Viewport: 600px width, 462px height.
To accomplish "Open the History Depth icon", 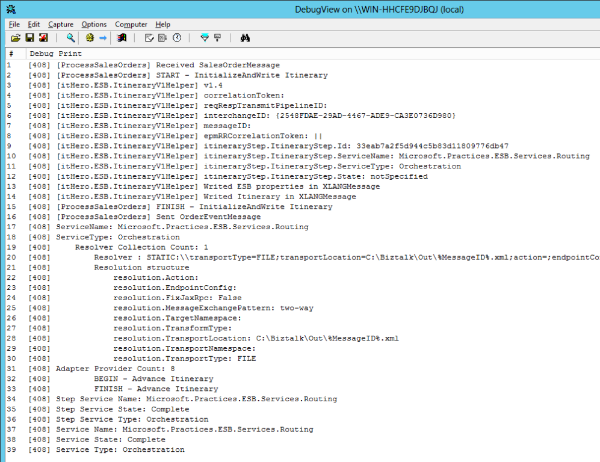I will [x=218, y=37].
